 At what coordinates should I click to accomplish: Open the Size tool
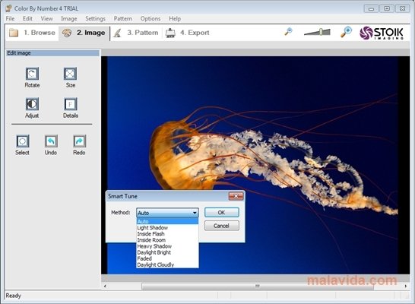(x=71, y=74)
